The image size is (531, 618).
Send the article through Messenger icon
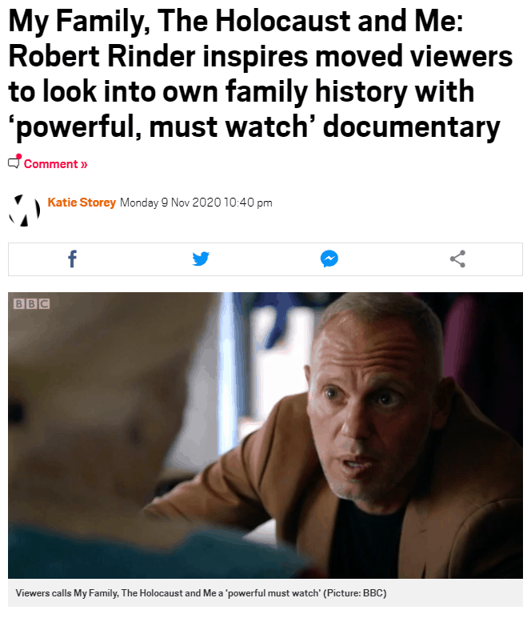[x=329, y=259]
